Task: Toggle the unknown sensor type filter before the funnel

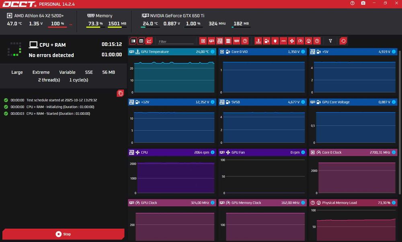Action: (x=317, y=41)
